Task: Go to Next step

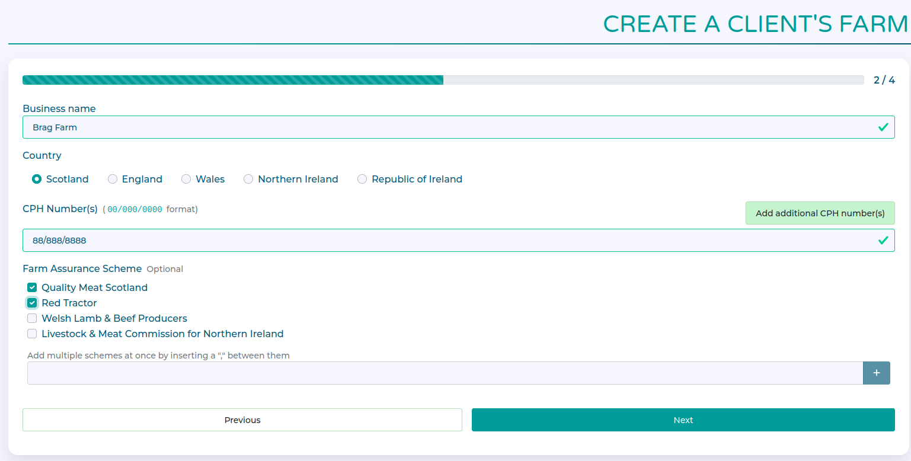Action: pyautogui.click(x=683, y=420)
